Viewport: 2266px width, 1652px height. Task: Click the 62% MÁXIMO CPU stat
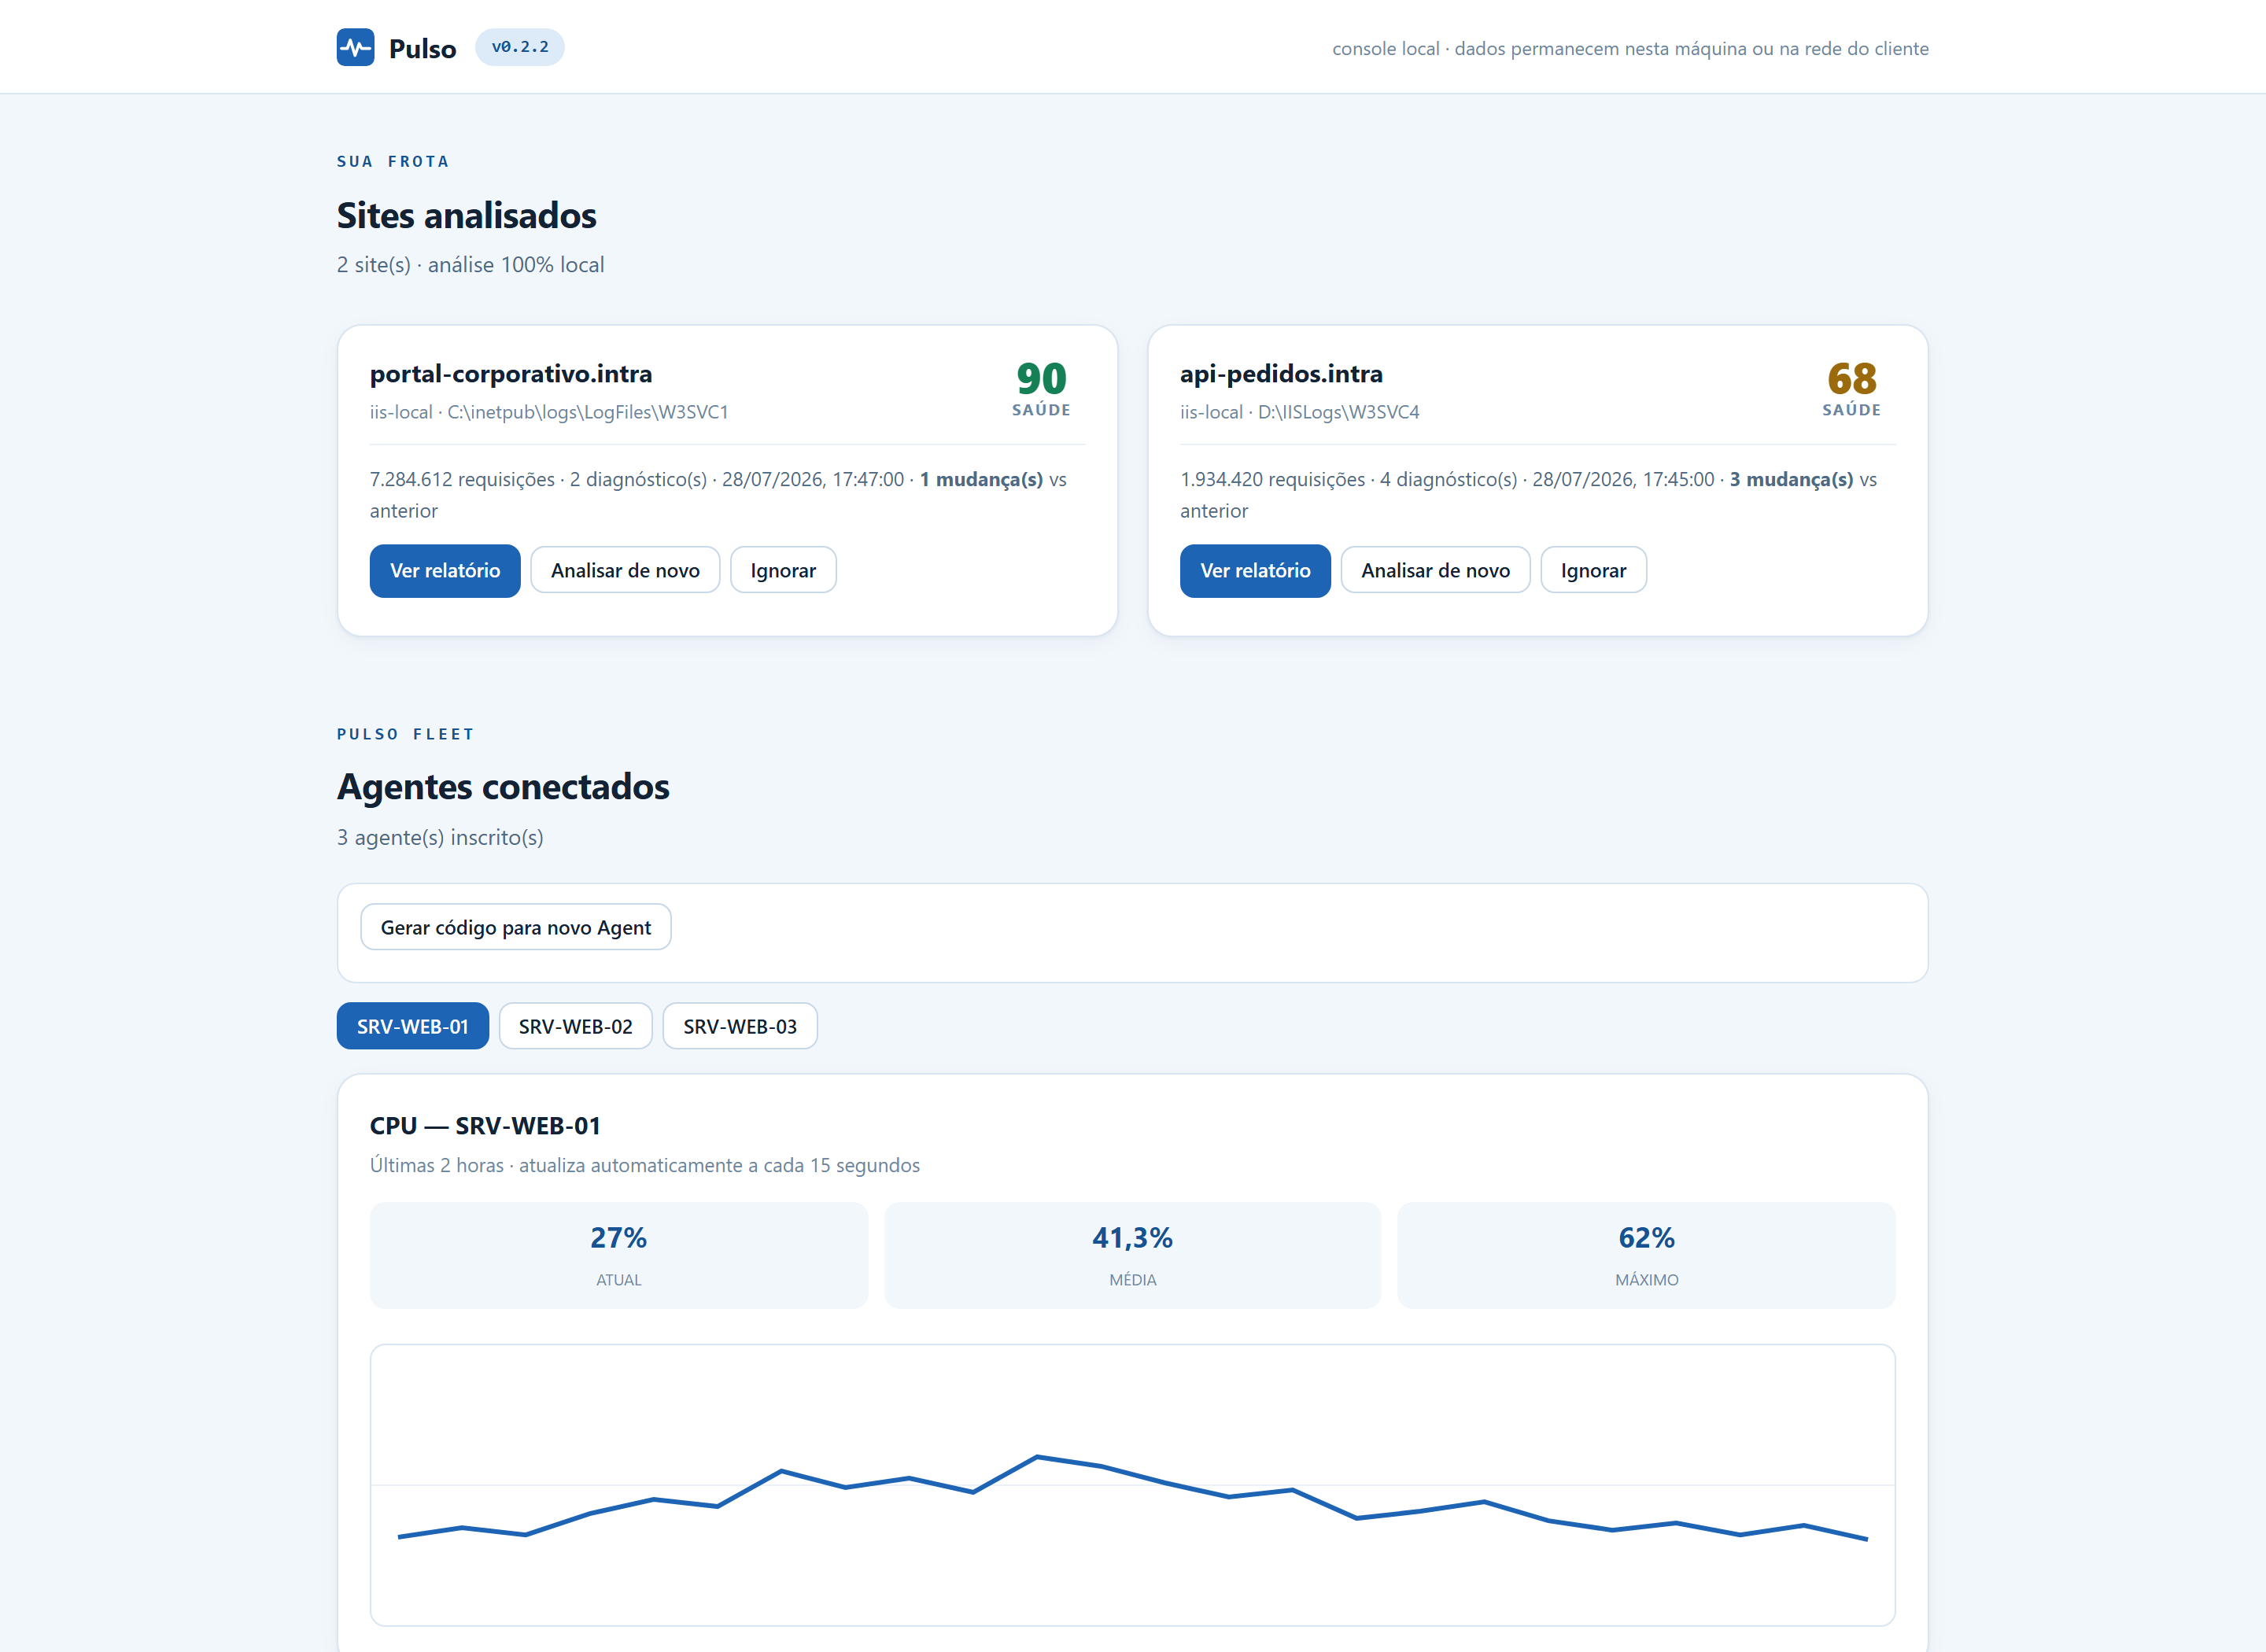1646,1255
